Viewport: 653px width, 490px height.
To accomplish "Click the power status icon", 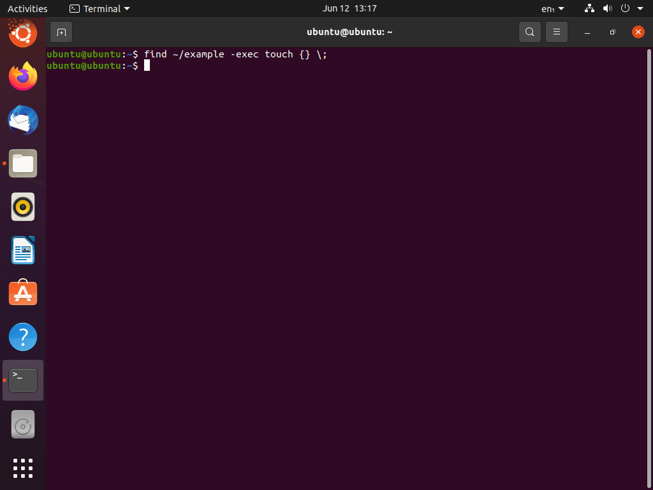I will tap(624, 8).
